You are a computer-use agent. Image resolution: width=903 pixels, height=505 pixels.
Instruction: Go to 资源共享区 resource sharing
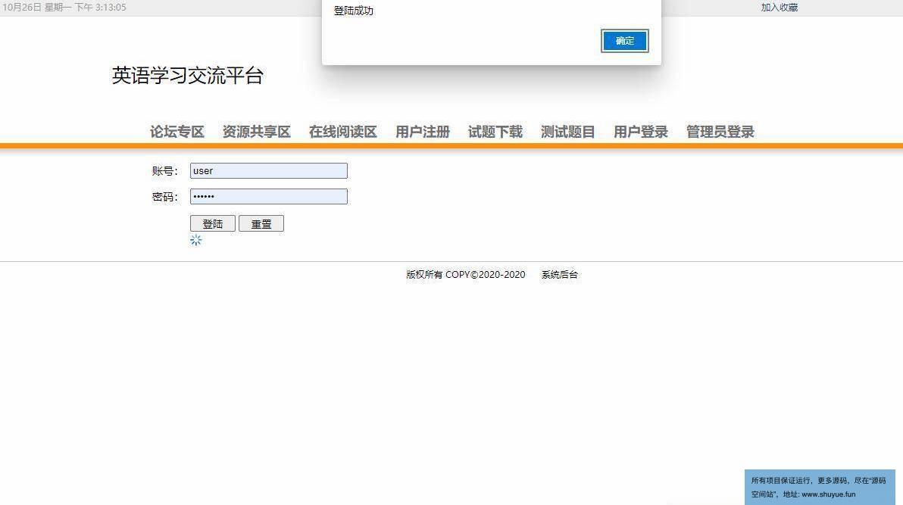pyautogui.click(x=256, y=132)
